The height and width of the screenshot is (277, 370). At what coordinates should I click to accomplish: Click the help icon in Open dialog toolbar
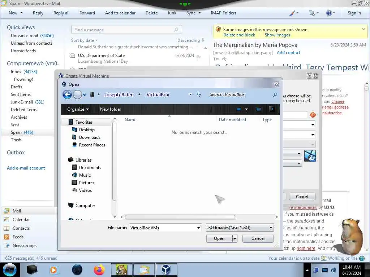271,109
